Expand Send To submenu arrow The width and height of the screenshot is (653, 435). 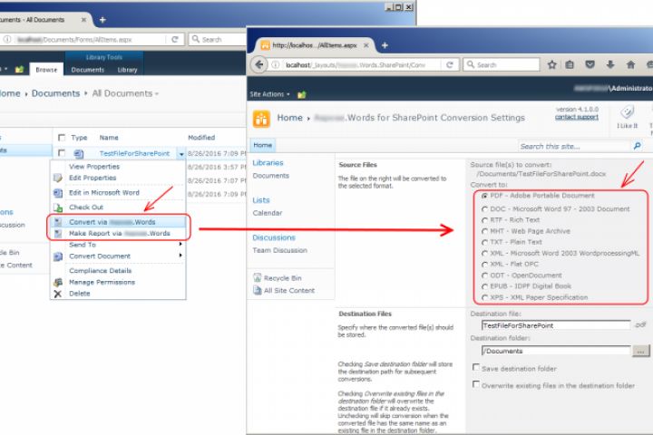point(180,244)
